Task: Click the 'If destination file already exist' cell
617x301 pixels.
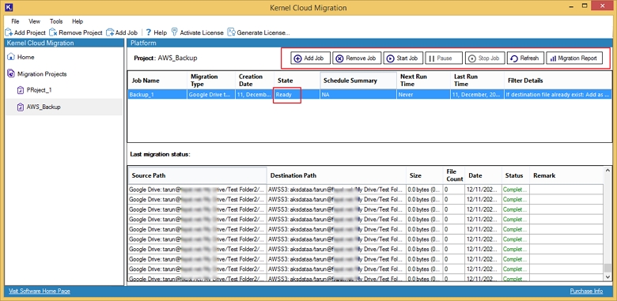Action: pyautogui.click(x=558, y=95)
